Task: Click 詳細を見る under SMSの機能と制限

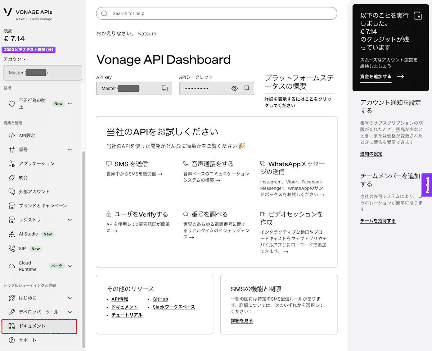Action: (242, 321)
